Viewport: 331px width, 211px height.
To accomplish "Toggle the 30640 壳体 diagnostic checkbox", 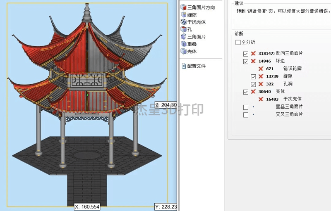I will click(x=246, y=92).
